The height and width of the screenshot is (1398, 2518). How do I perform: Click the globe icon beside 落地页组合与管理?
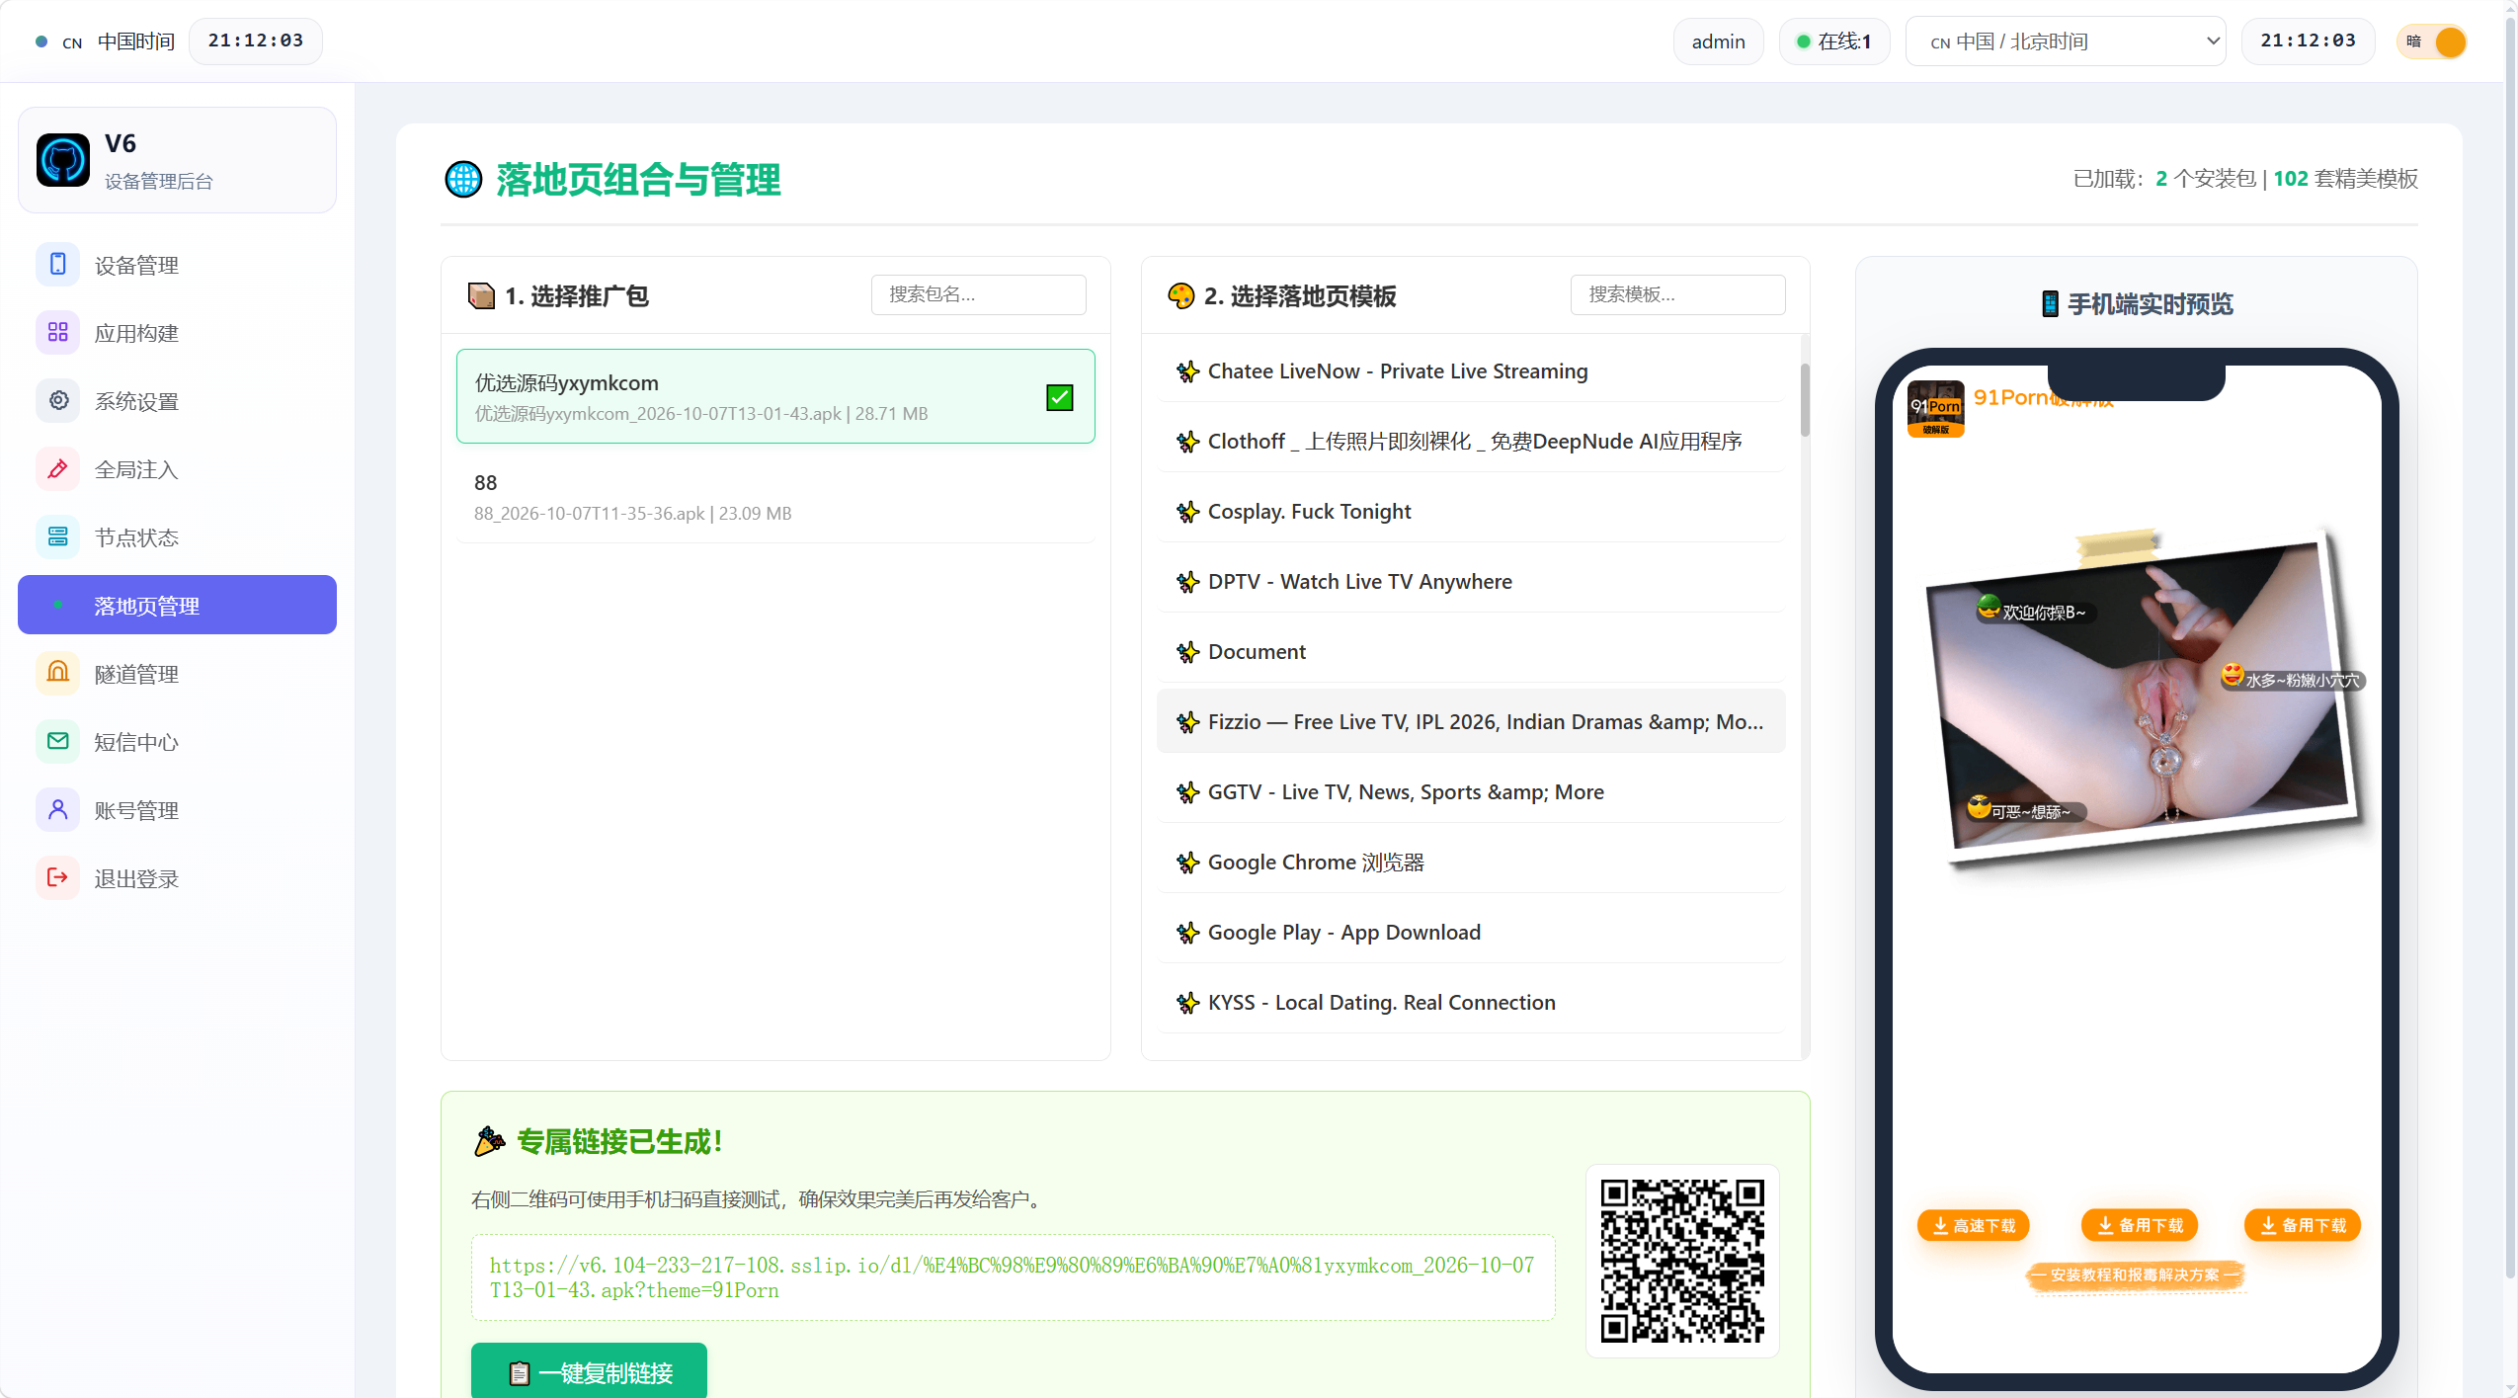[x=463, y=180]
